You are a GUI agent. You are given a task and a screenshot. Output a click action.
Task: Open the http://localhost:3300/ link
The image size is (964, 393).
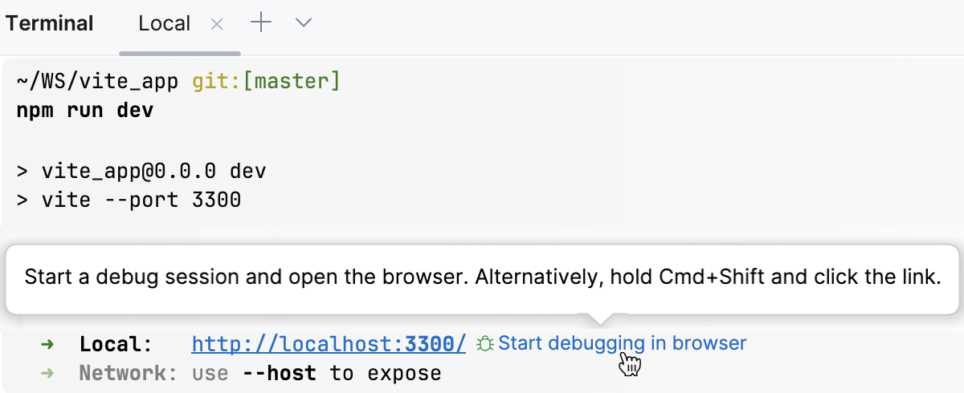click(x=329, y=344)
